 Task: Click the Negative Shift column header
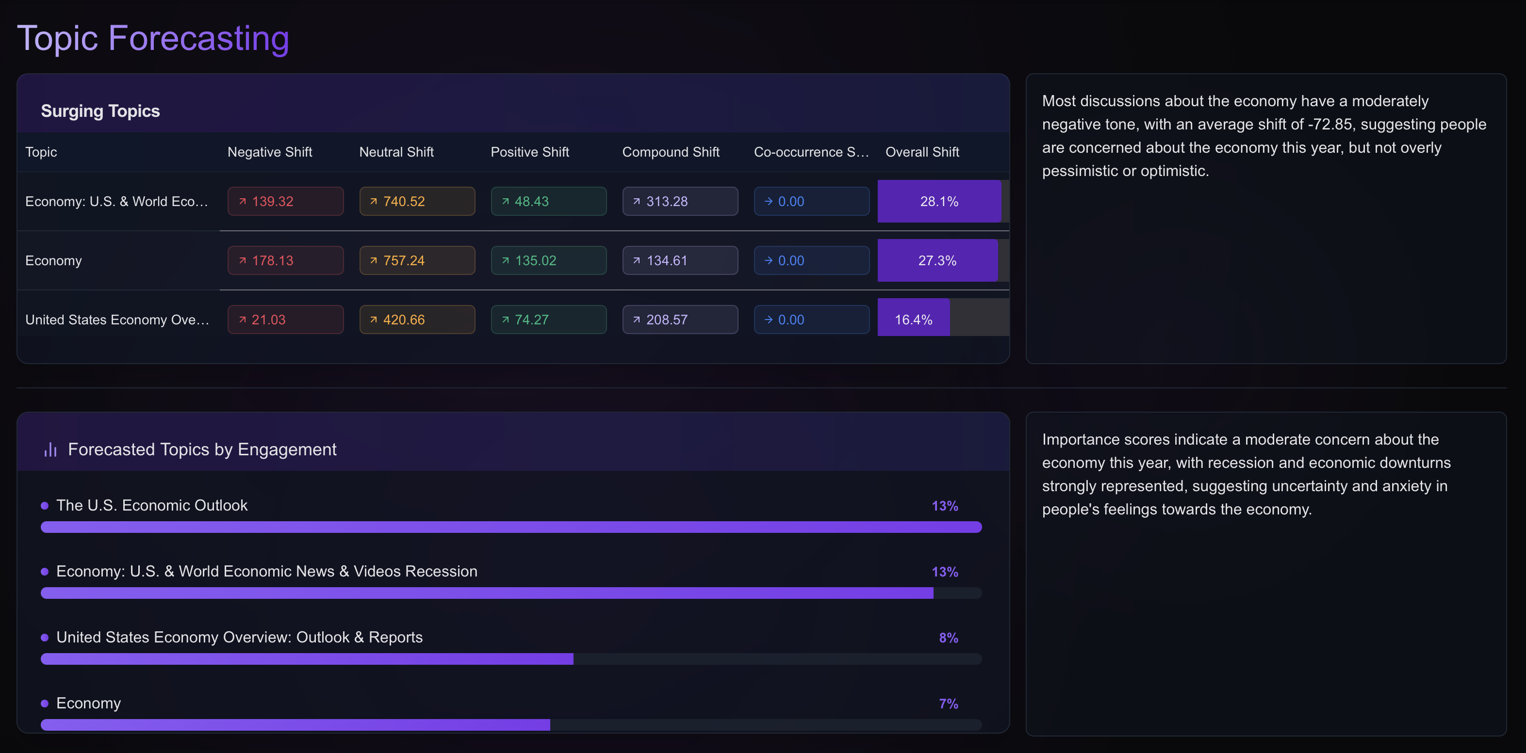coord(270,152)
